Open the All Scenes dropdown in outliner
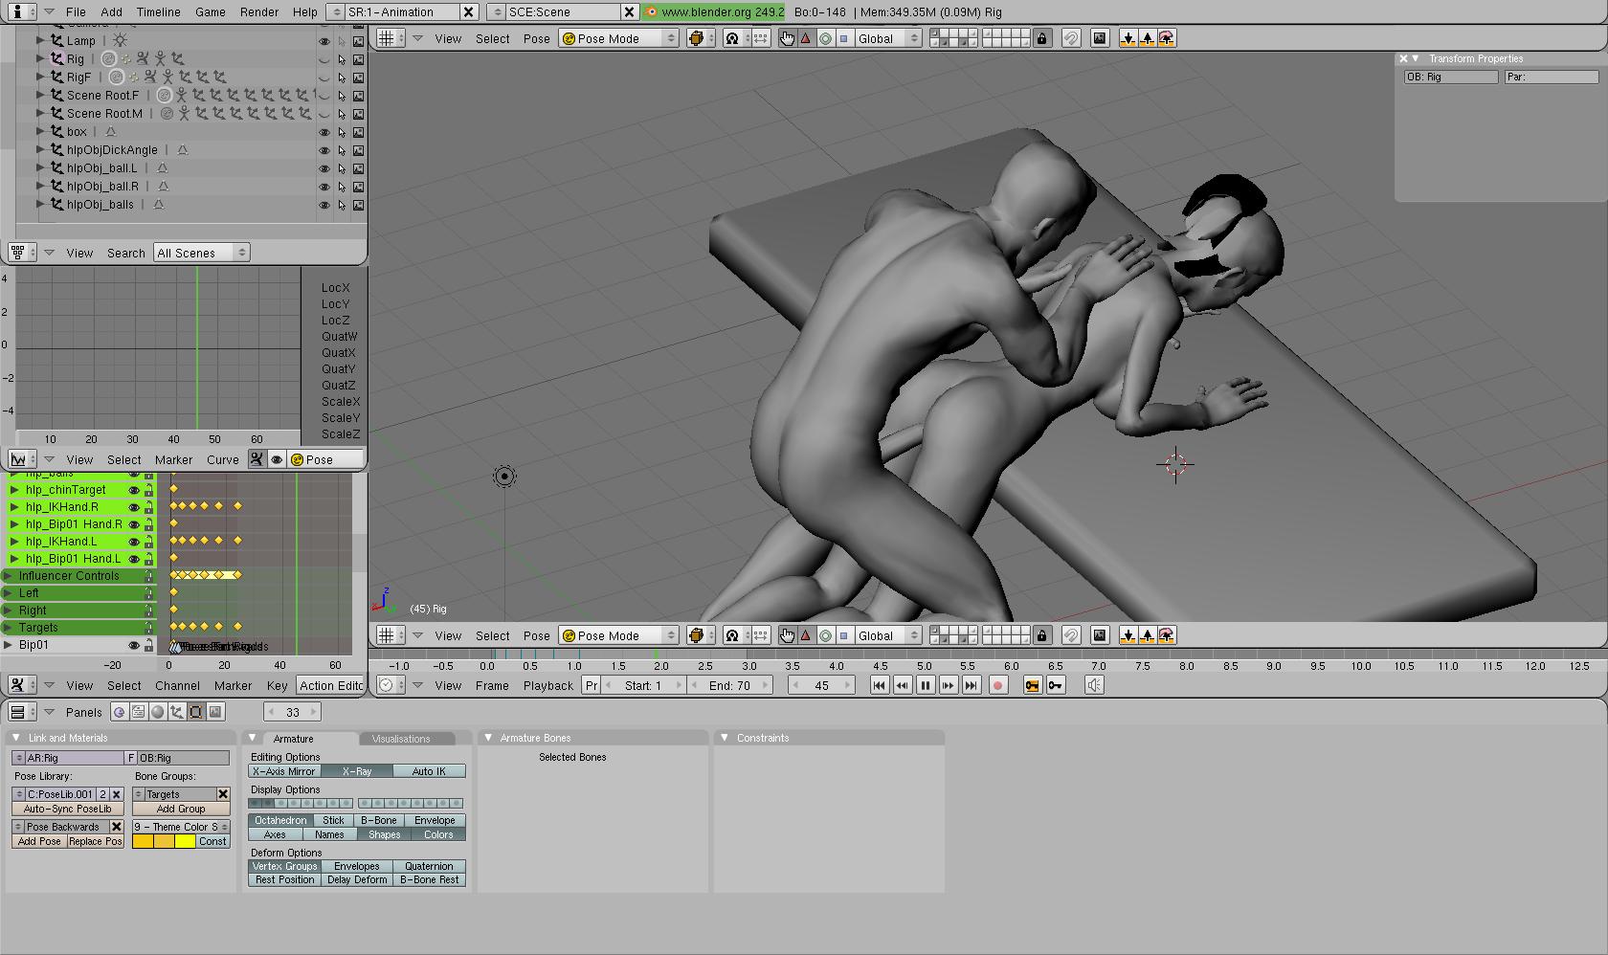 click(201, 253)
